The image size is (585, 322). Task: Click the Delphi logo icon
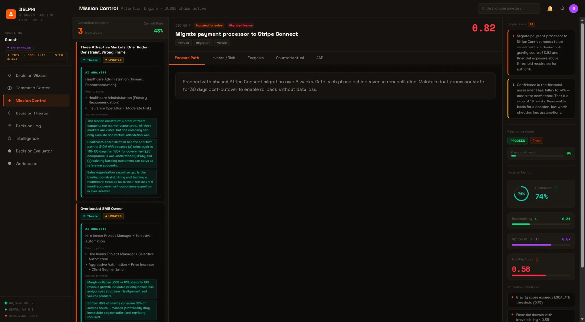pos(11,14)
